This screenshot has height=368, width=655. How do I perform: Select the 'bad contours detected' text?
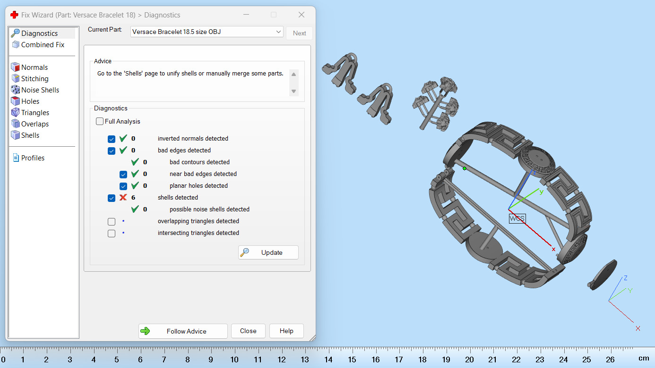[x=199, y=162]
